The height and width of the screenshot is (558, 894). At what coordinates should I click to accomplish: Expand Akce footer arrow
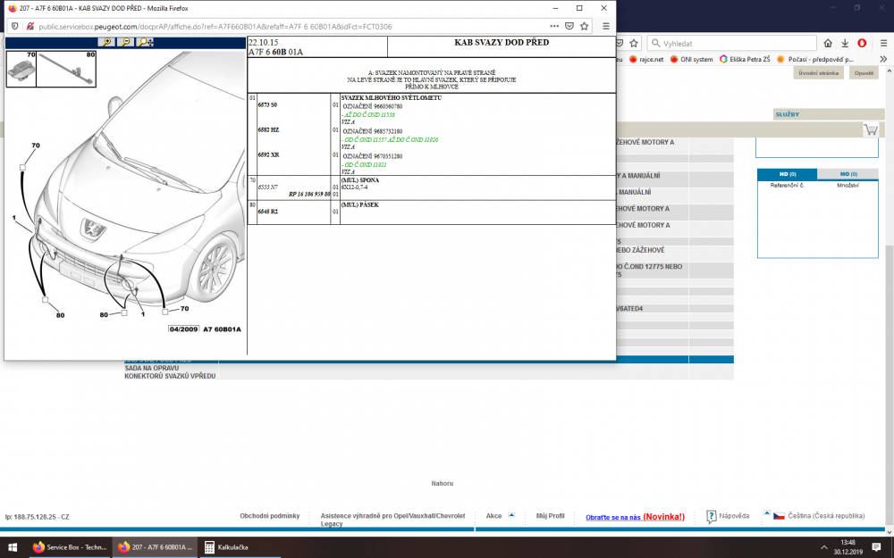[x=511, y=515]
